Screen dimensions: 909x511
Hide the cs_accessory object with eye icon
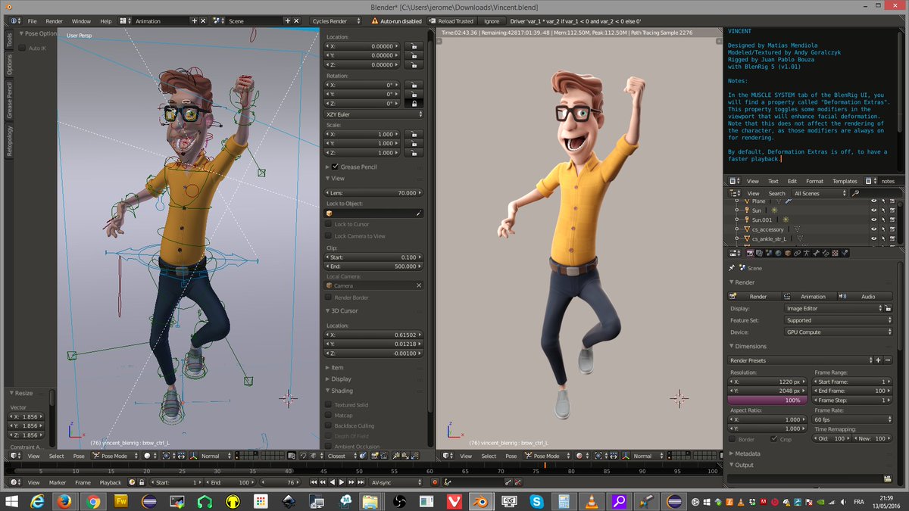873,229
